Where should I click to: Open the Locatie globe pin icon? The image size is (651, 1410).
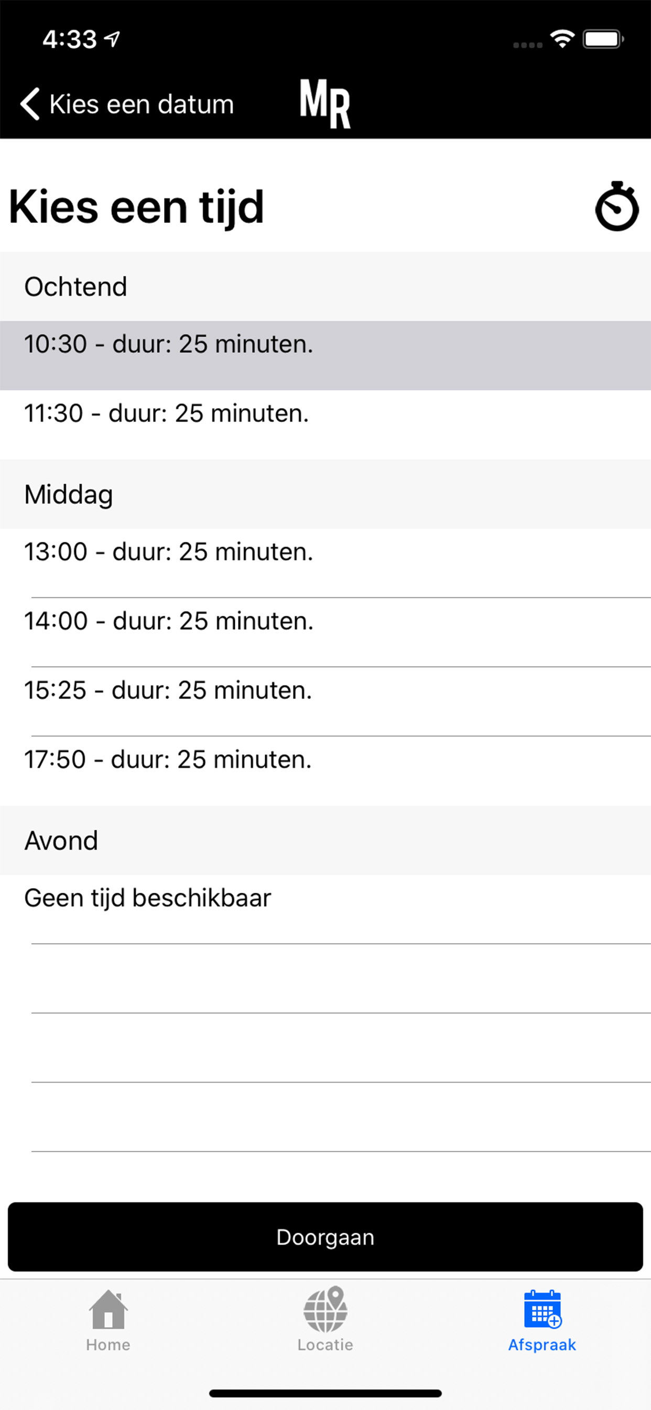[325, 1310]
